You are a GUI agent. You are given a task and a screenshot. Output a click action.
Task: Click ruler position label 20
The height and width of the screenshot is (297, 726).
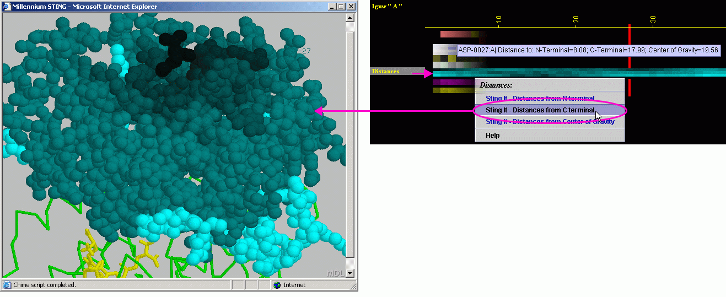pyautogui.click(x=576, y=20)
